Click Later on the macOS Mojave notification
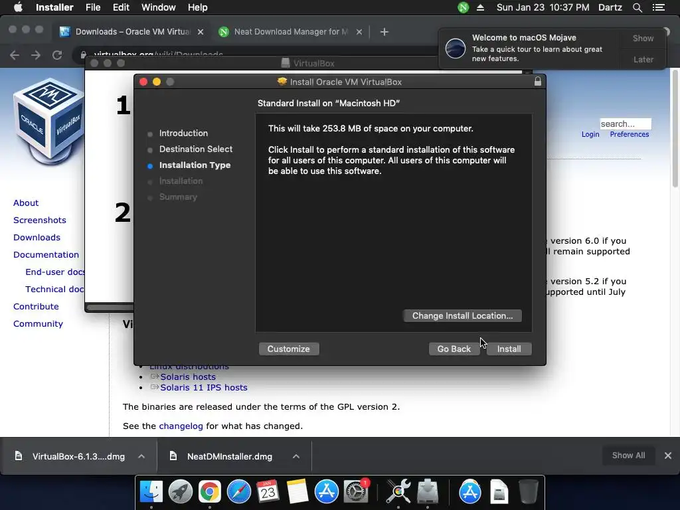Image resolution: width=680 pixels, height=510 pixels. point(643,59)
